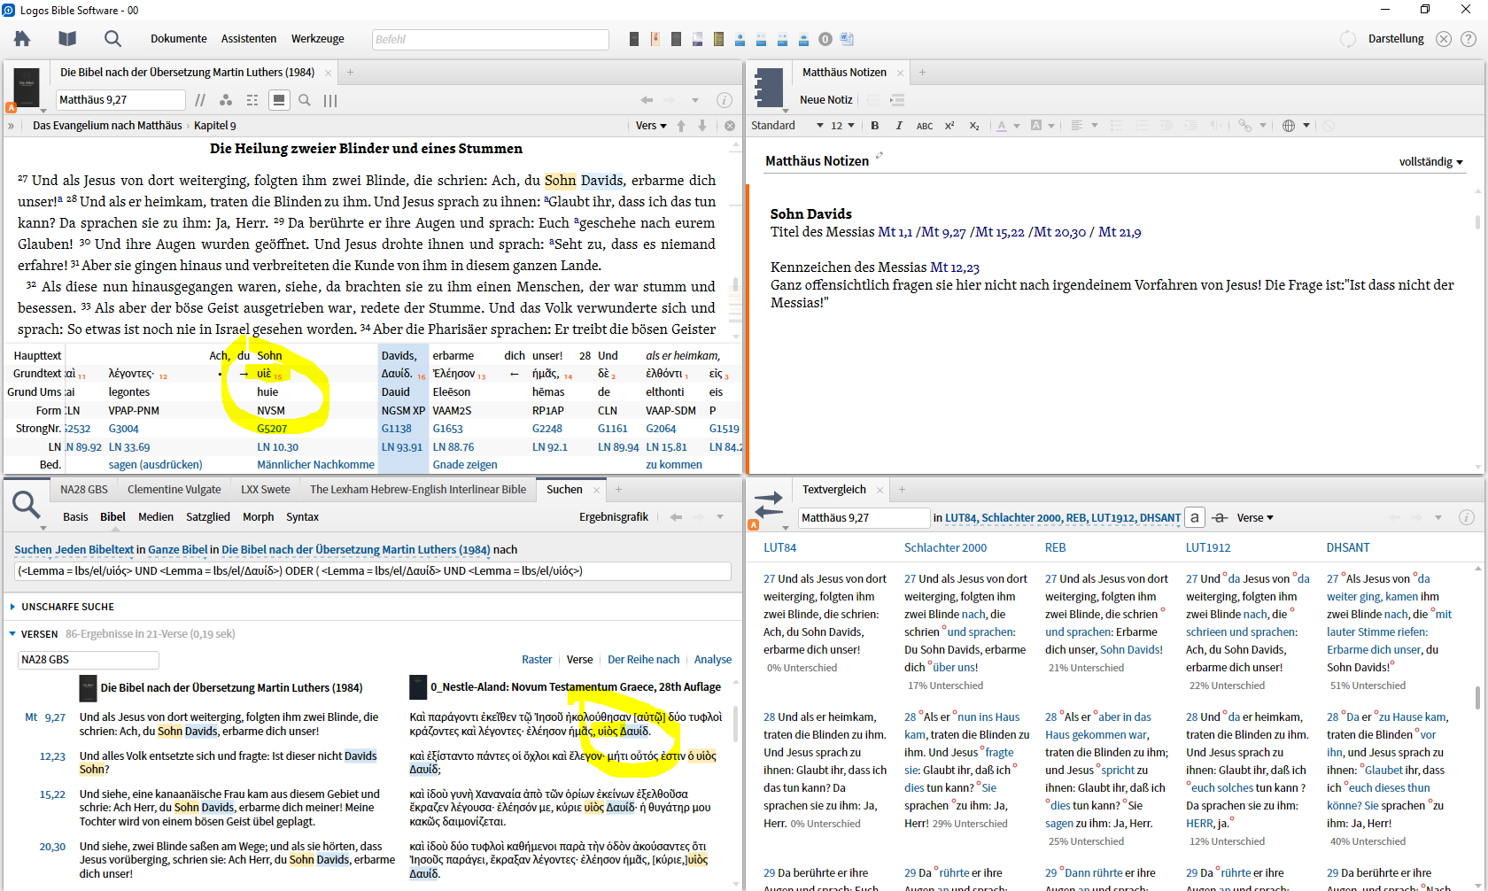
Task: Open the Darstellung layout menu
Action: (1396, 39)
